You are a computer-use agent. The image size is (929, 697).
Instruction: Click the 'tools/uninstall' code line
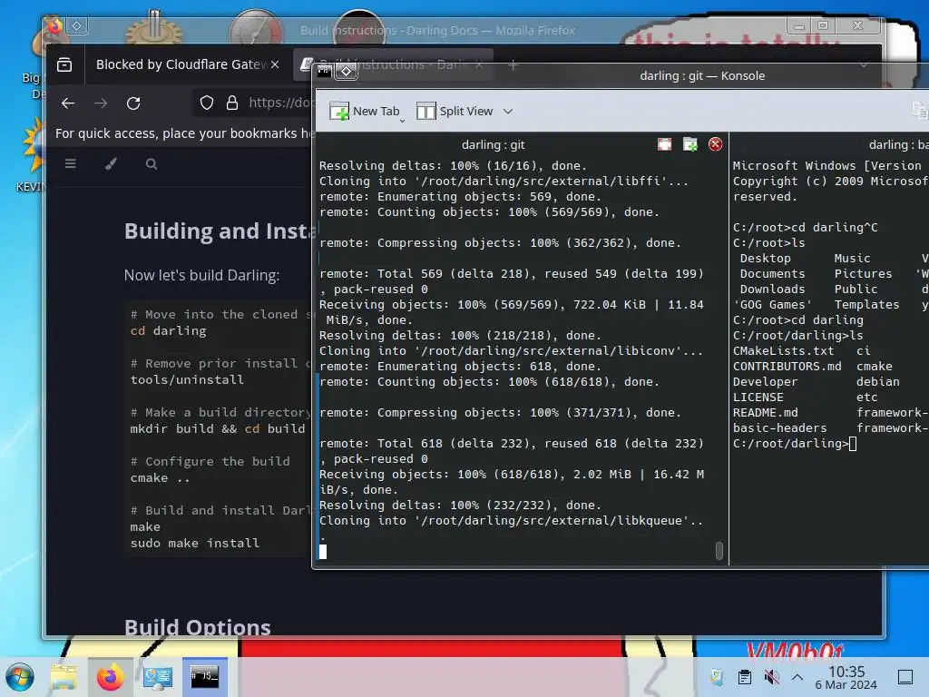coord(187,379)
